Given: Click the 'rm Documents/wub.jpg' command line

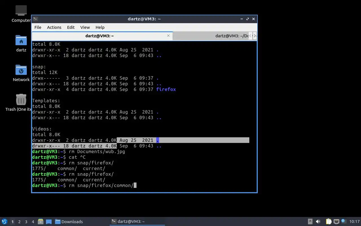Looking at the screenshot, I should (x=97, y=151).
